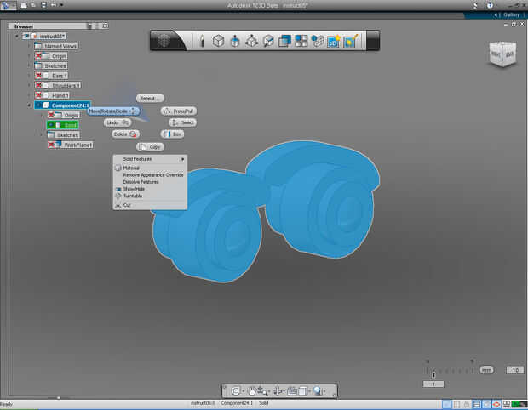This screenshot has width=528, height=410.
Task: Click the ruler value field showing 10
Action: click(515, 370)
